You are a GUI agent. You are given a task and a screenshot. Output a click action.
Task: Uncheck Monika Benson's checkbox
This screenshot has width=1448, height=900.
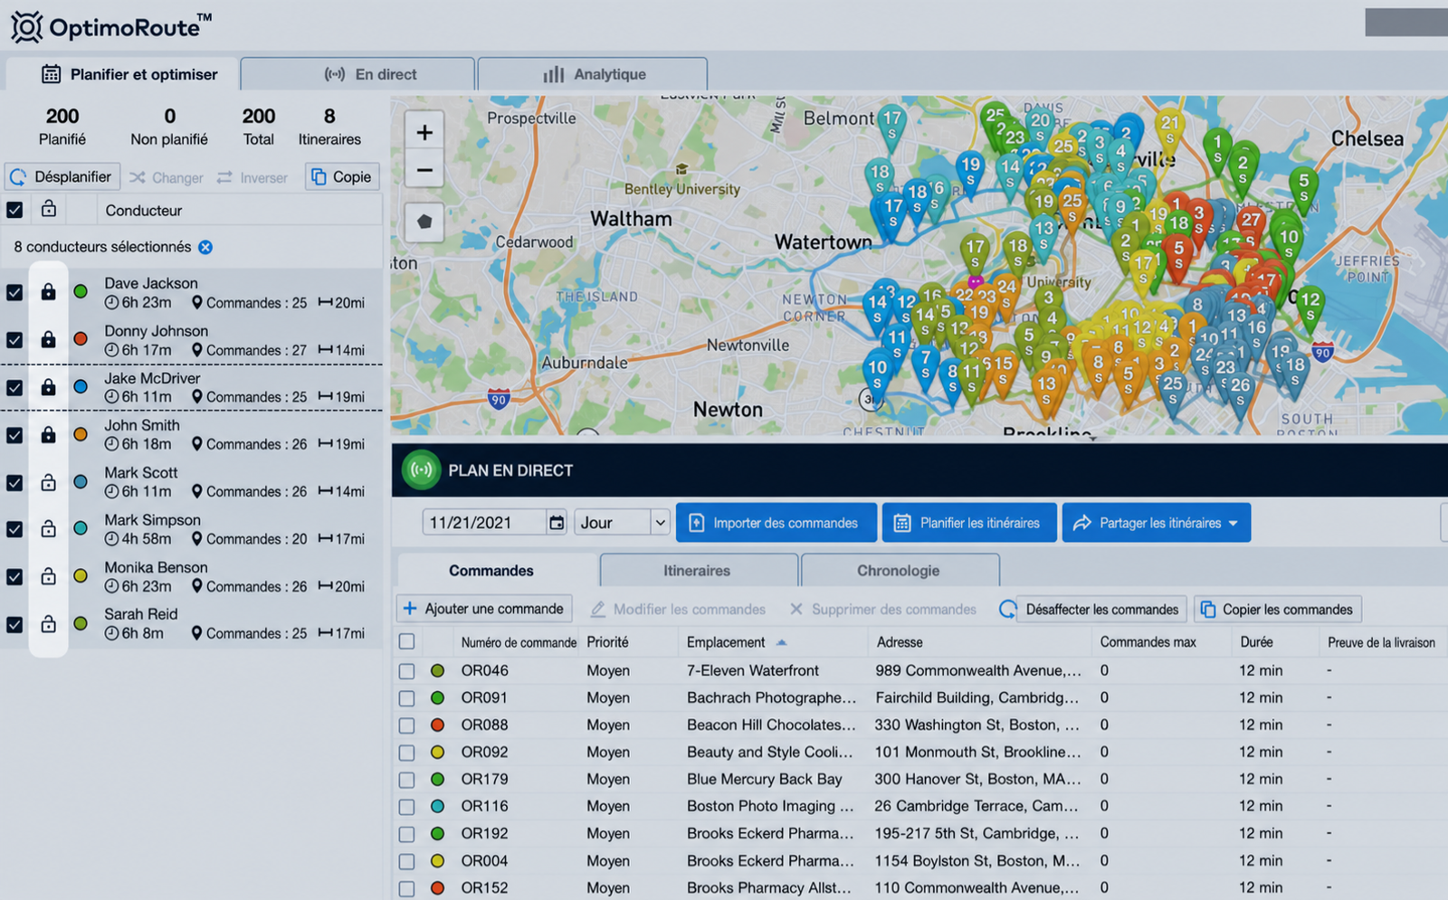click(x=14, y=576)
